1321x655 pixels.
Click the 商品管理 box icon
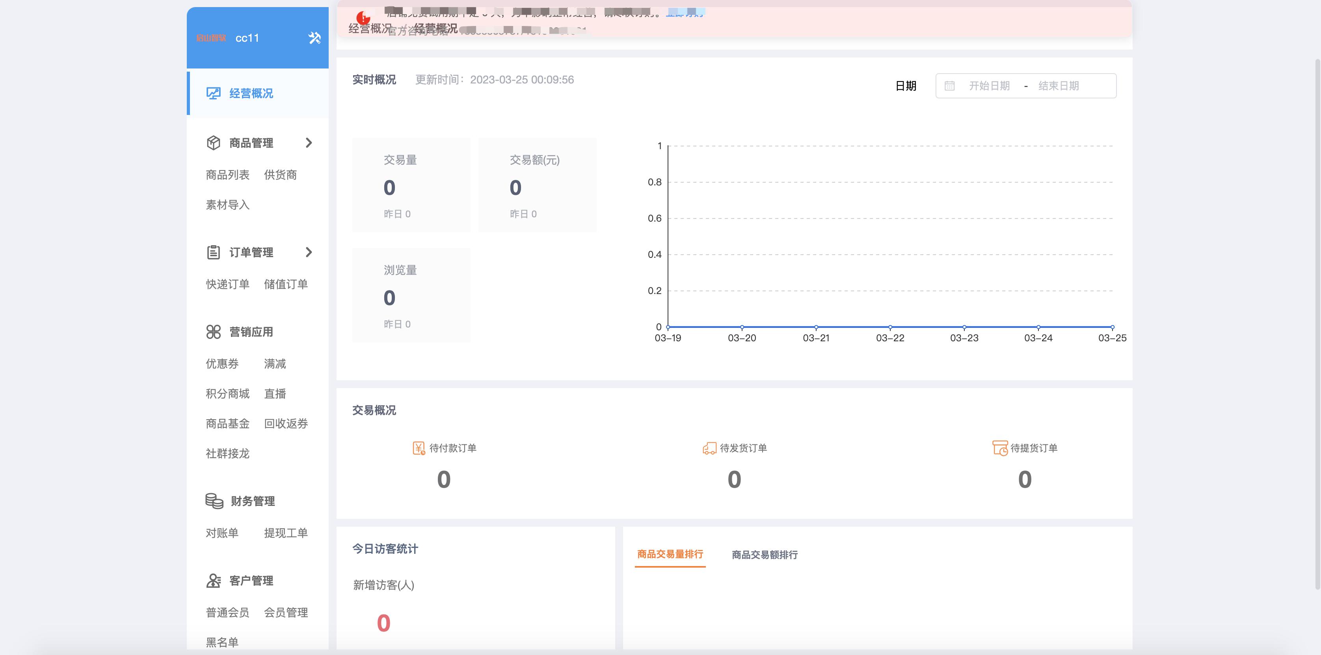213,142
